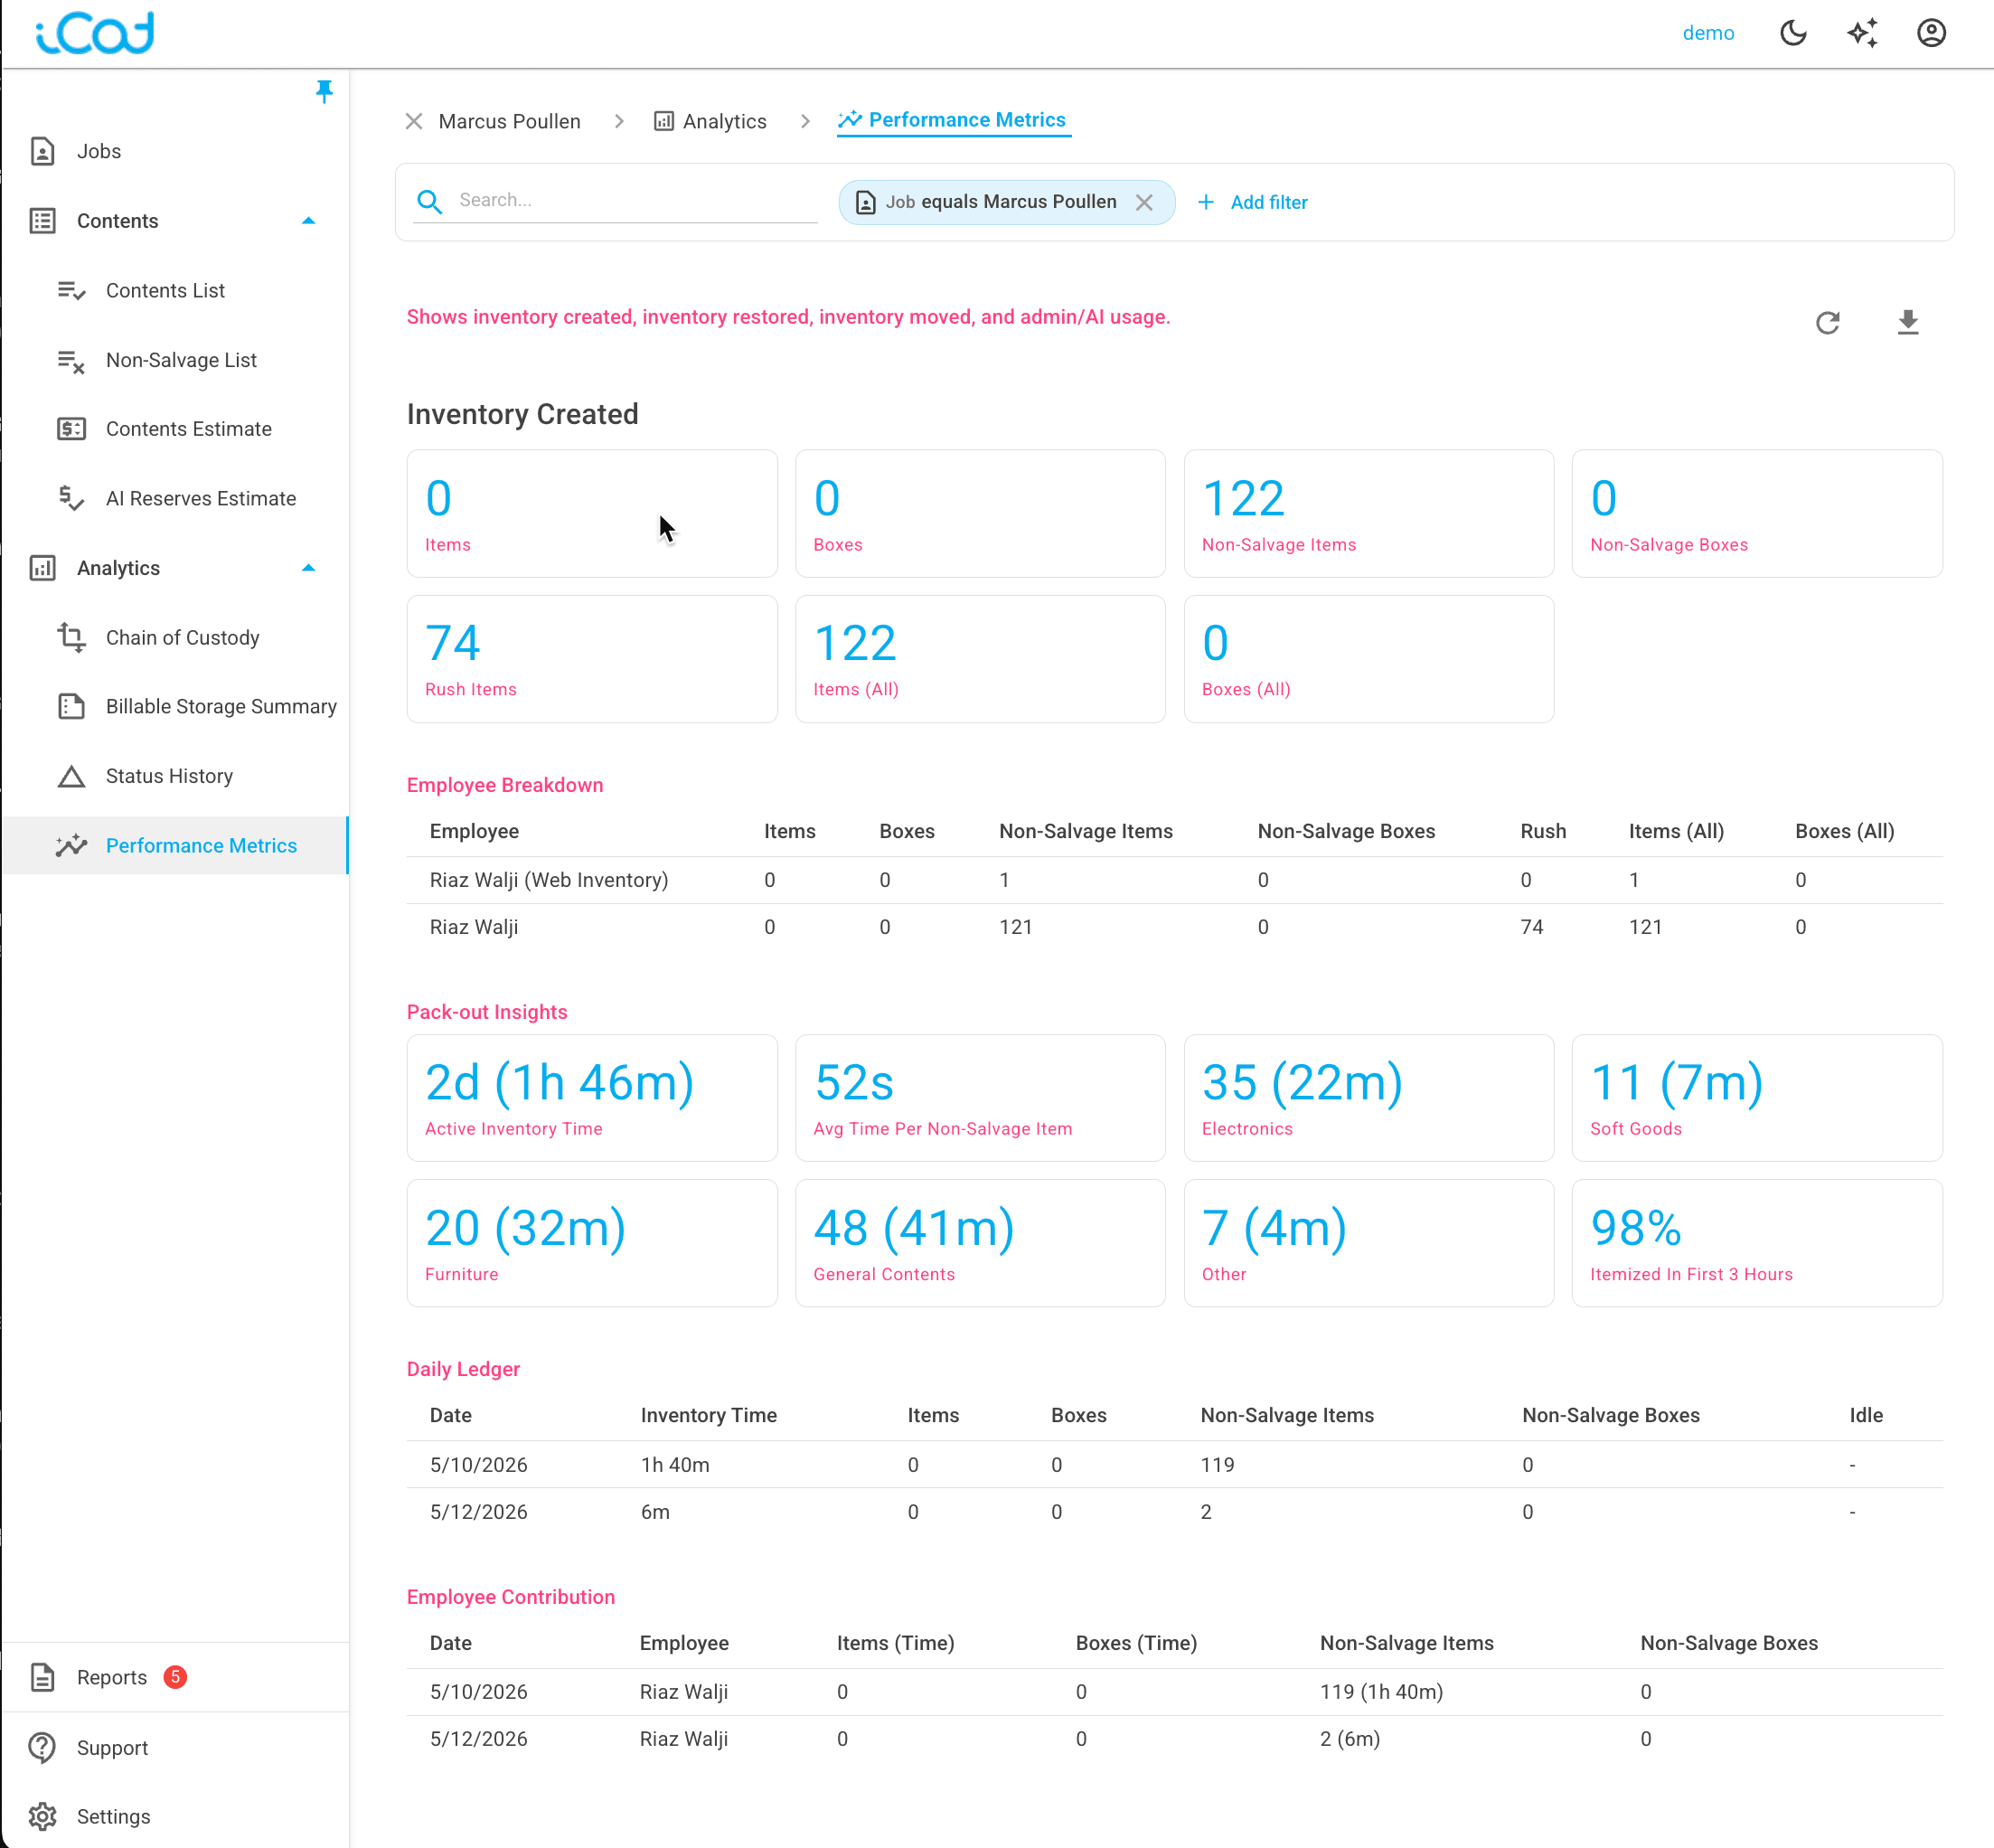
Task: Open Billable Storage Summary
Action: (221, 706)
